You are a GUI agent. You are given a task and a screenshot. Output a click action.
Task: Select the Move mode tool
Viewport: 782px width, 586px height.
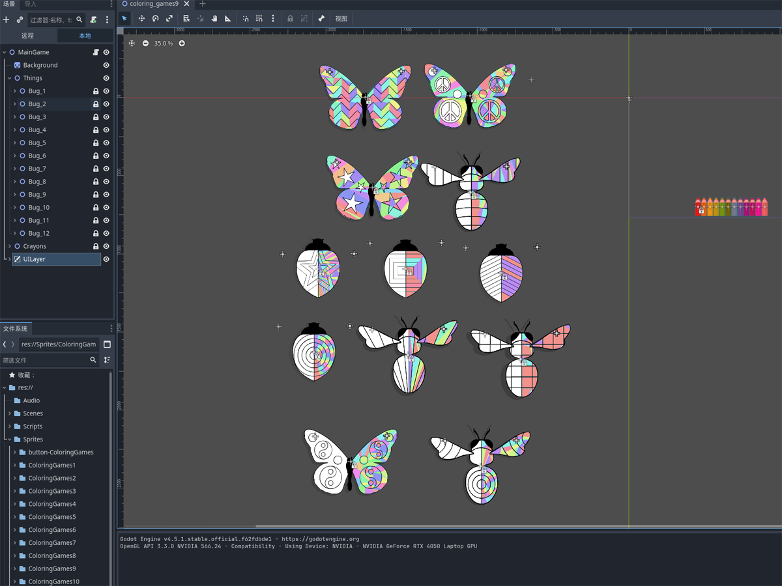click(141, 19)
